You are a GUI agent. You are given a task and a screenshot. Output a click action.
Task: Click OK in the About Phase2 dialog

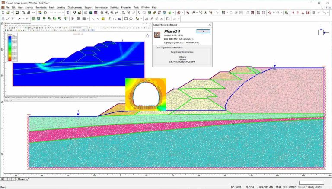coord(203,32)
